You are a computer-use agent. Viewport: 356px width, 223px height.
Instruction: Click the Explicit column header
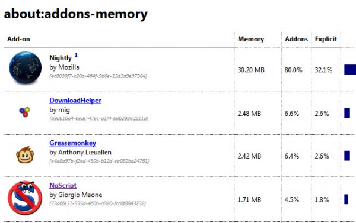pos(326,39)
